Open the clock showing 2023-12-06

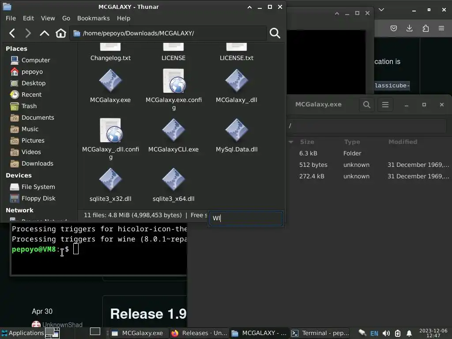coord(433,333)
